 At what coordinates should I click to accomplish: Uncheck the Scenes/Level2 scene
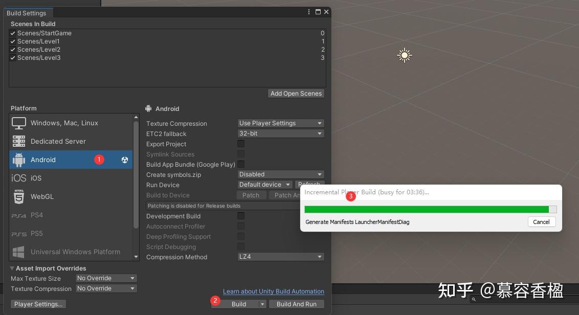(13, 50)
